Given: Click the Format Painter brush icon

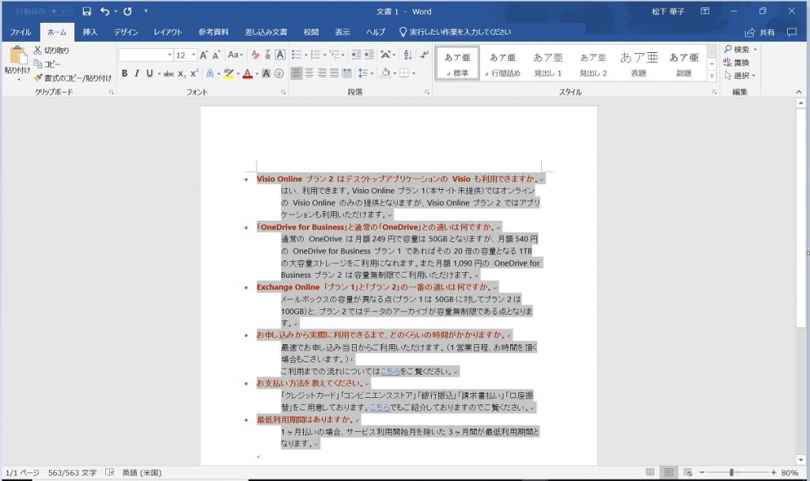Looking at the screenshot, I should point(38,78).
